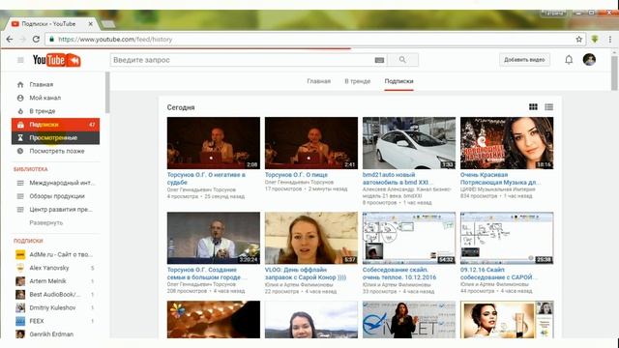Click the green download extension icon

pos(595,39)
